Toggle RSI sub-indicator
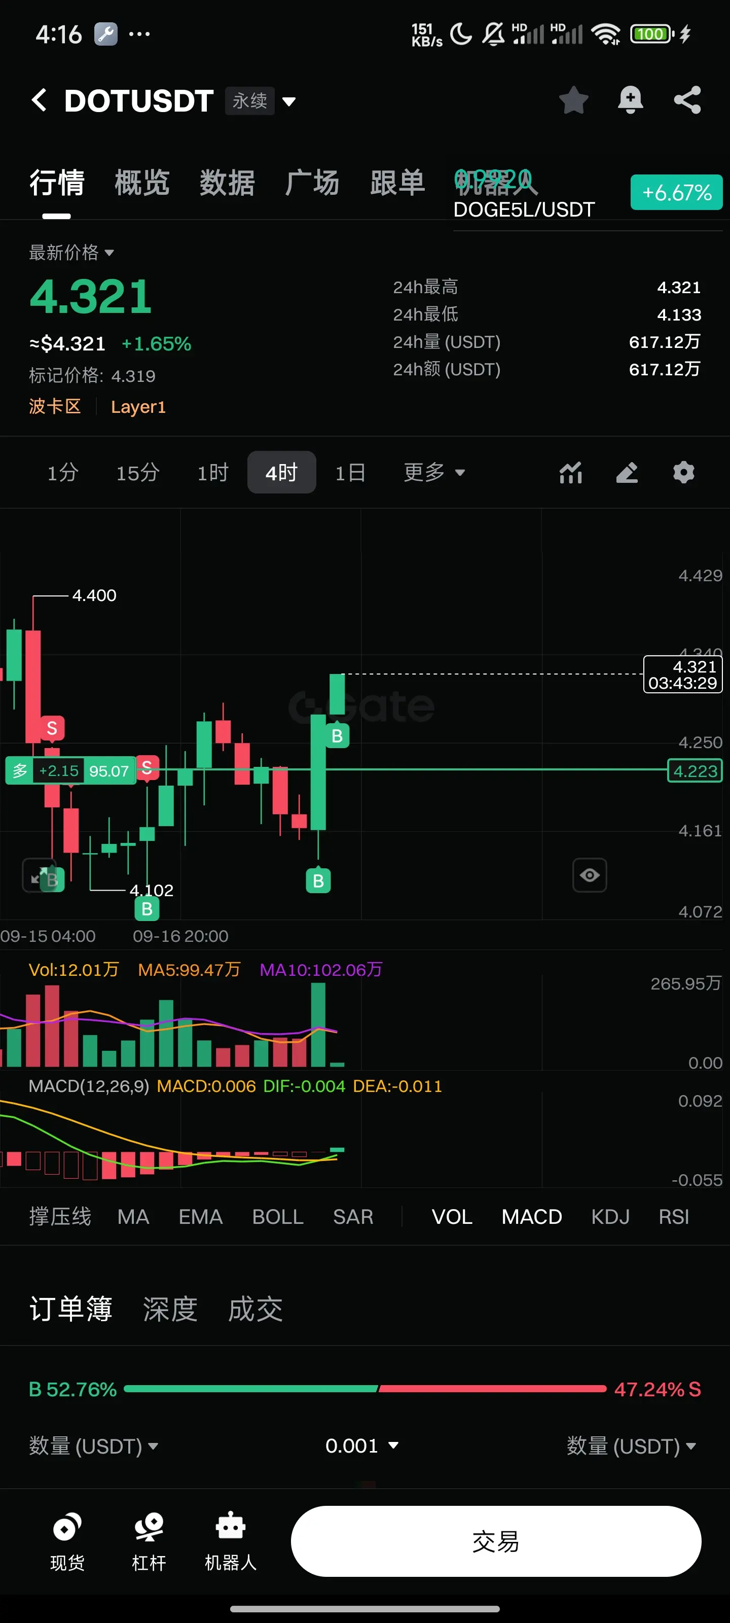Screen dimensions: 730x1623 click(x=673, y=1217)
